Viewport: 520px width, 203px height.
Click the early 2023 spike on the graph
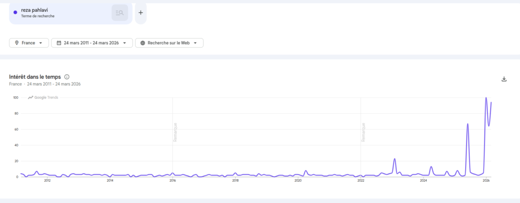(395, 158)
